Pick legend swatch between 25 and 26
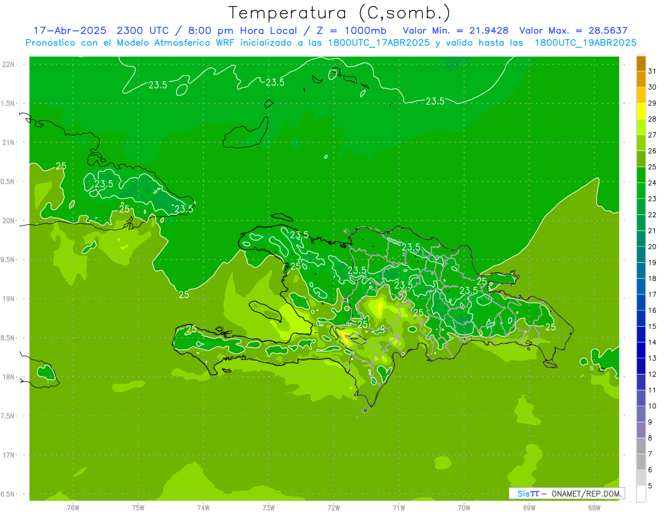Image resolution: width=667 pixels, height=515 pixels. (641, 159)
